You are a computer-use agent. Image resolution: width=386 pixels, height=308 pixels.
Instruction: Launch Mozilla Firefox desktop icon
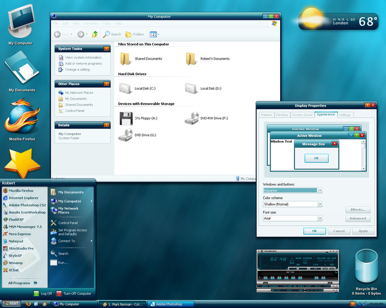22,119
